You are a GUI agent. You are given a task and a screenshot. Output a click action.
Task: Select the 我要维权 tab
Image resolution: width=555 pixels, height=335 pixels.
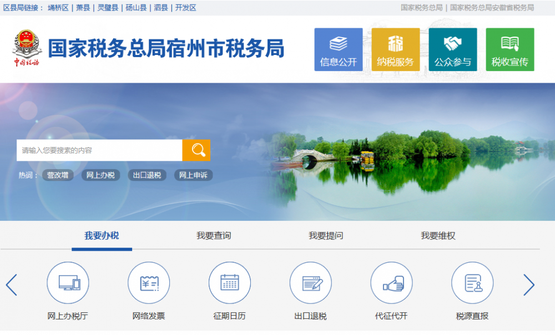(438, 236)
